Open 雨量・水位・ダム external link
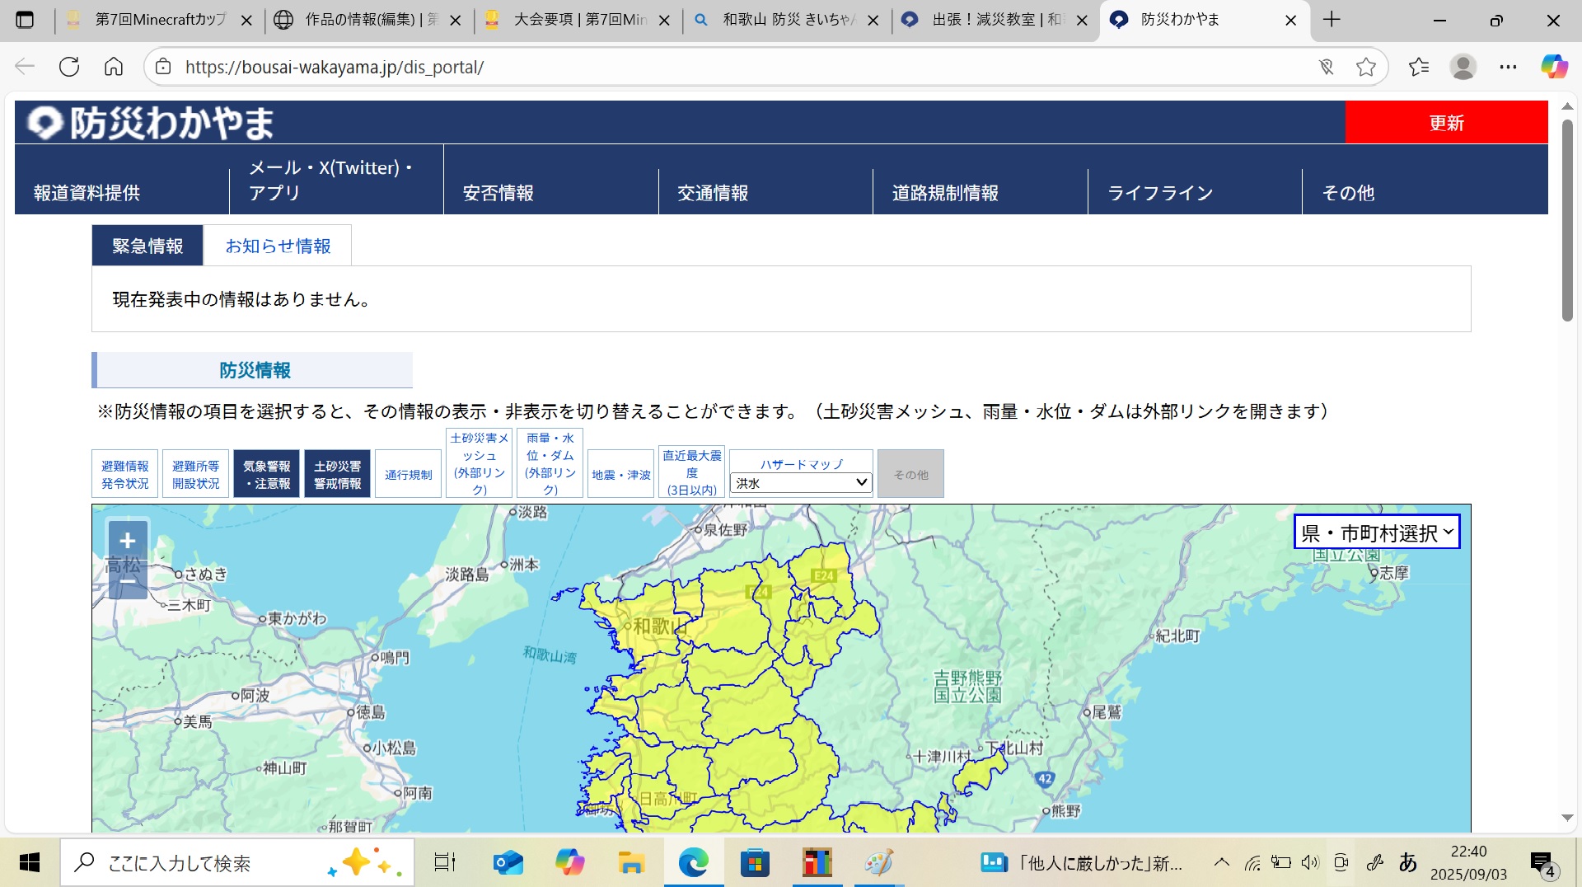Screen dimensions: 1582x887 click(550, 463)
